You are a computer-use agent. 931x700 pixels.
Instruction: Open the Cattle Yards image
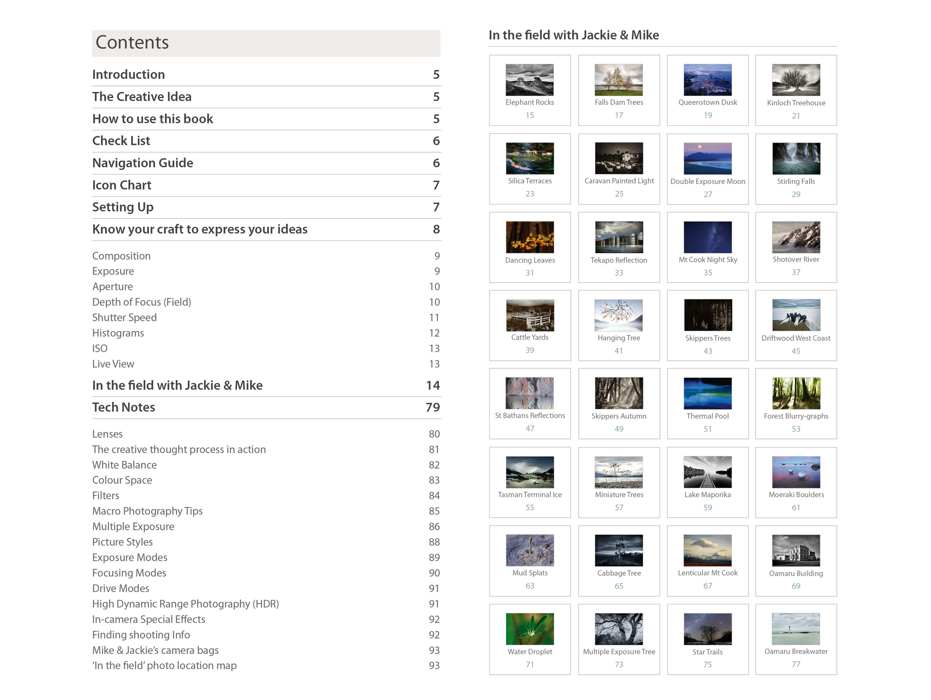coord(530,315)
